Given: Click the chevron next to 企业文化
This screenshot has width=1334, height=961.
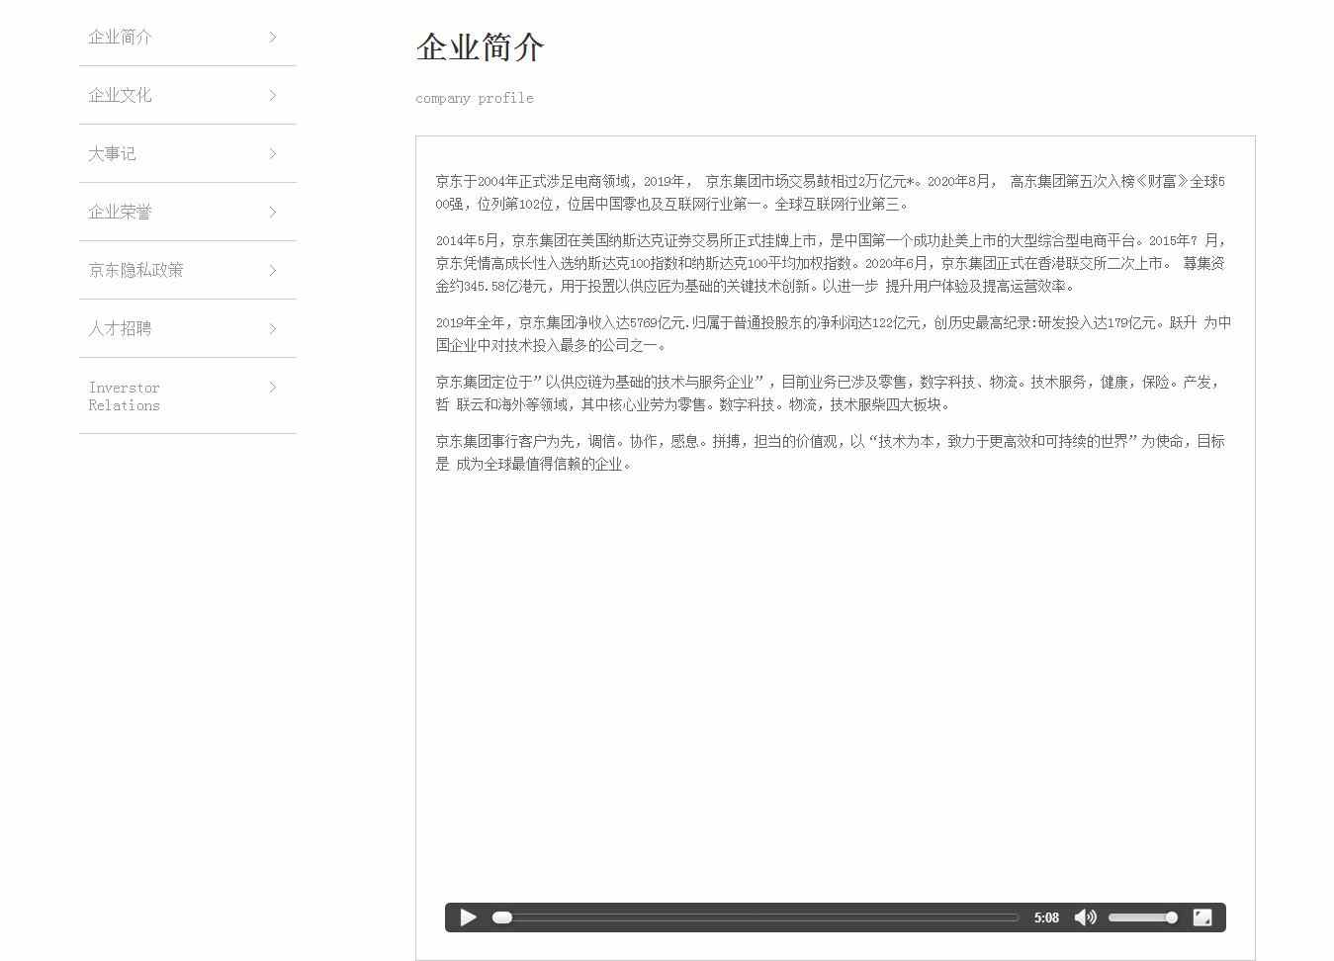Looking at the screenshot, I should point(273,95).
